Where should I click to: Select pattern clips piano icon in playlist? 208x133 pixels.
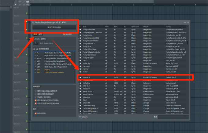pos(28,2)
